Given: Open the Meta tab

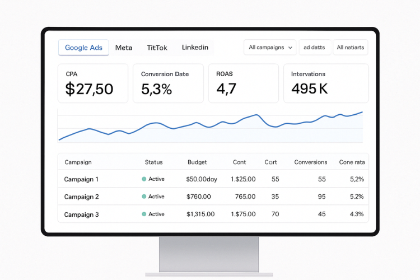Looking at the screenshot, I should tap(124, 48).
